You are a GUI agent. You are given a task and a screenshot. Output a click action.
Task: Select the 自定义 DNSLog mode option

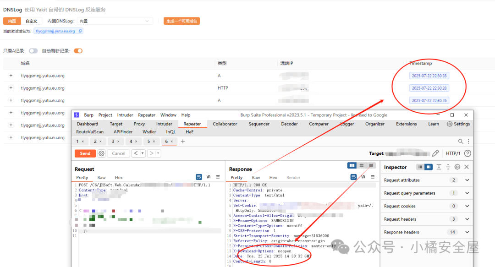(32, 21)
